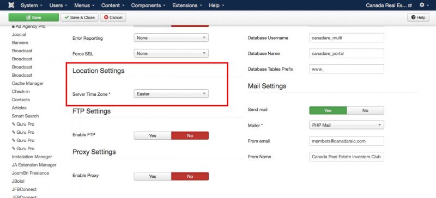This screenshot has height=198, width=436.
Task: Open Canada Real Es... site link
Action: (389, 5)
